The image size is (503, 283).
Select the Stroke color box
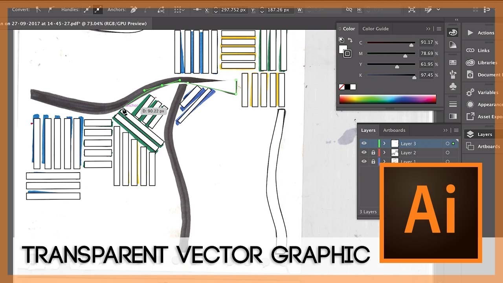pyautogui.click(x=347, y=54)
